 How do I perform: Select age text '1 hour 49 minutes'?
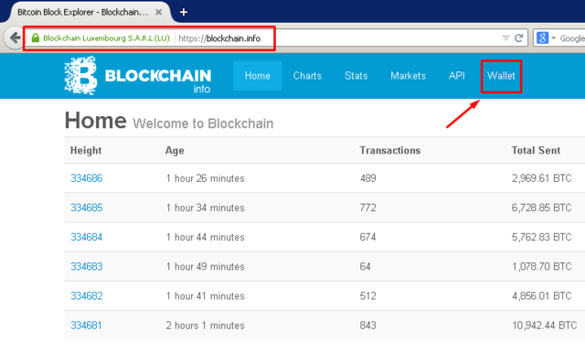[205, 267]
